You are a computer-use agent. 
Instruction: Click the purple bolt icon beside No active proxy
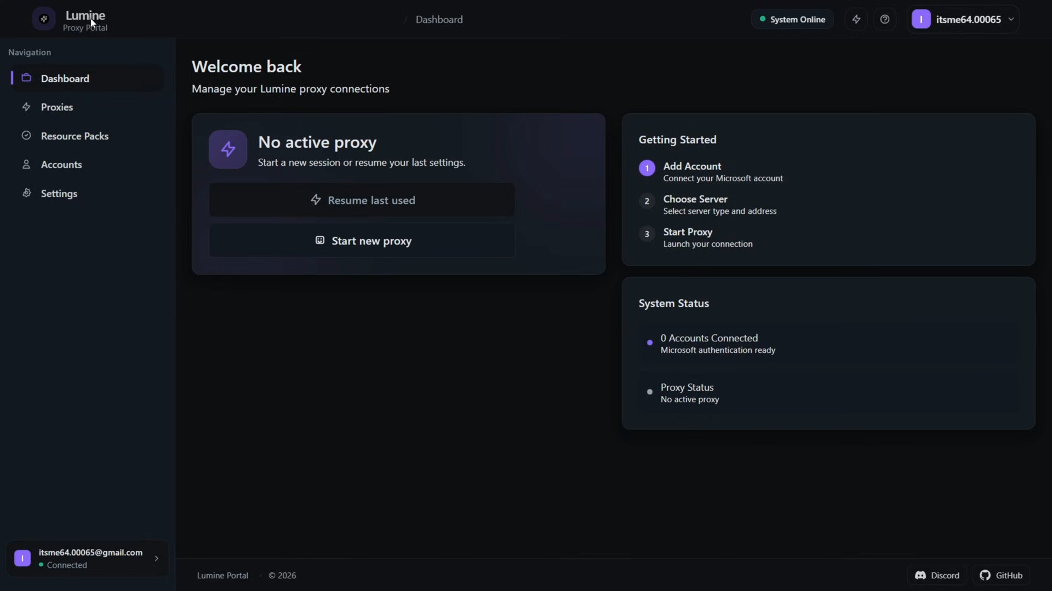tap(227, 149)
